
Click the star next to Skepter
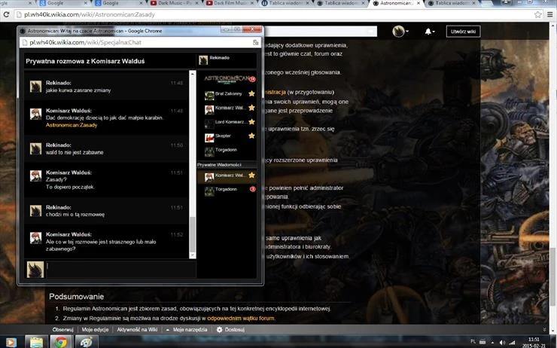(x=251, y=136)
